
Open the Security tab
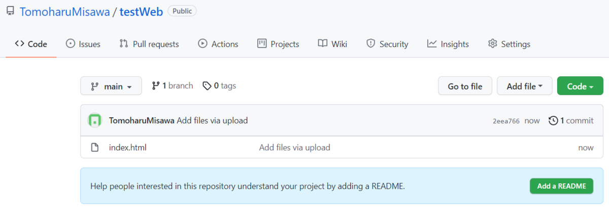tap(387, 44)
